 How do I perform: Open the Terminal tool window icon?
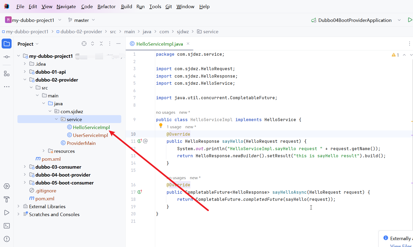pos(6,226)
